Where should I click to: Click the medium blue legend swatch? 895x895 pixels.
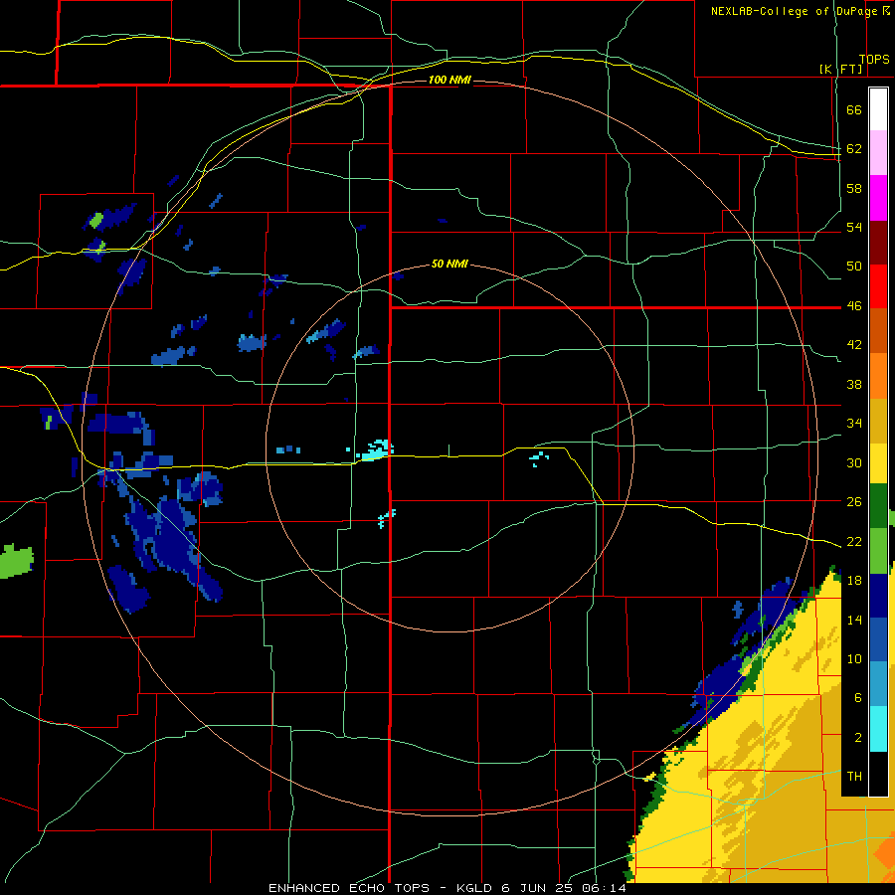[x=878, y=639]
